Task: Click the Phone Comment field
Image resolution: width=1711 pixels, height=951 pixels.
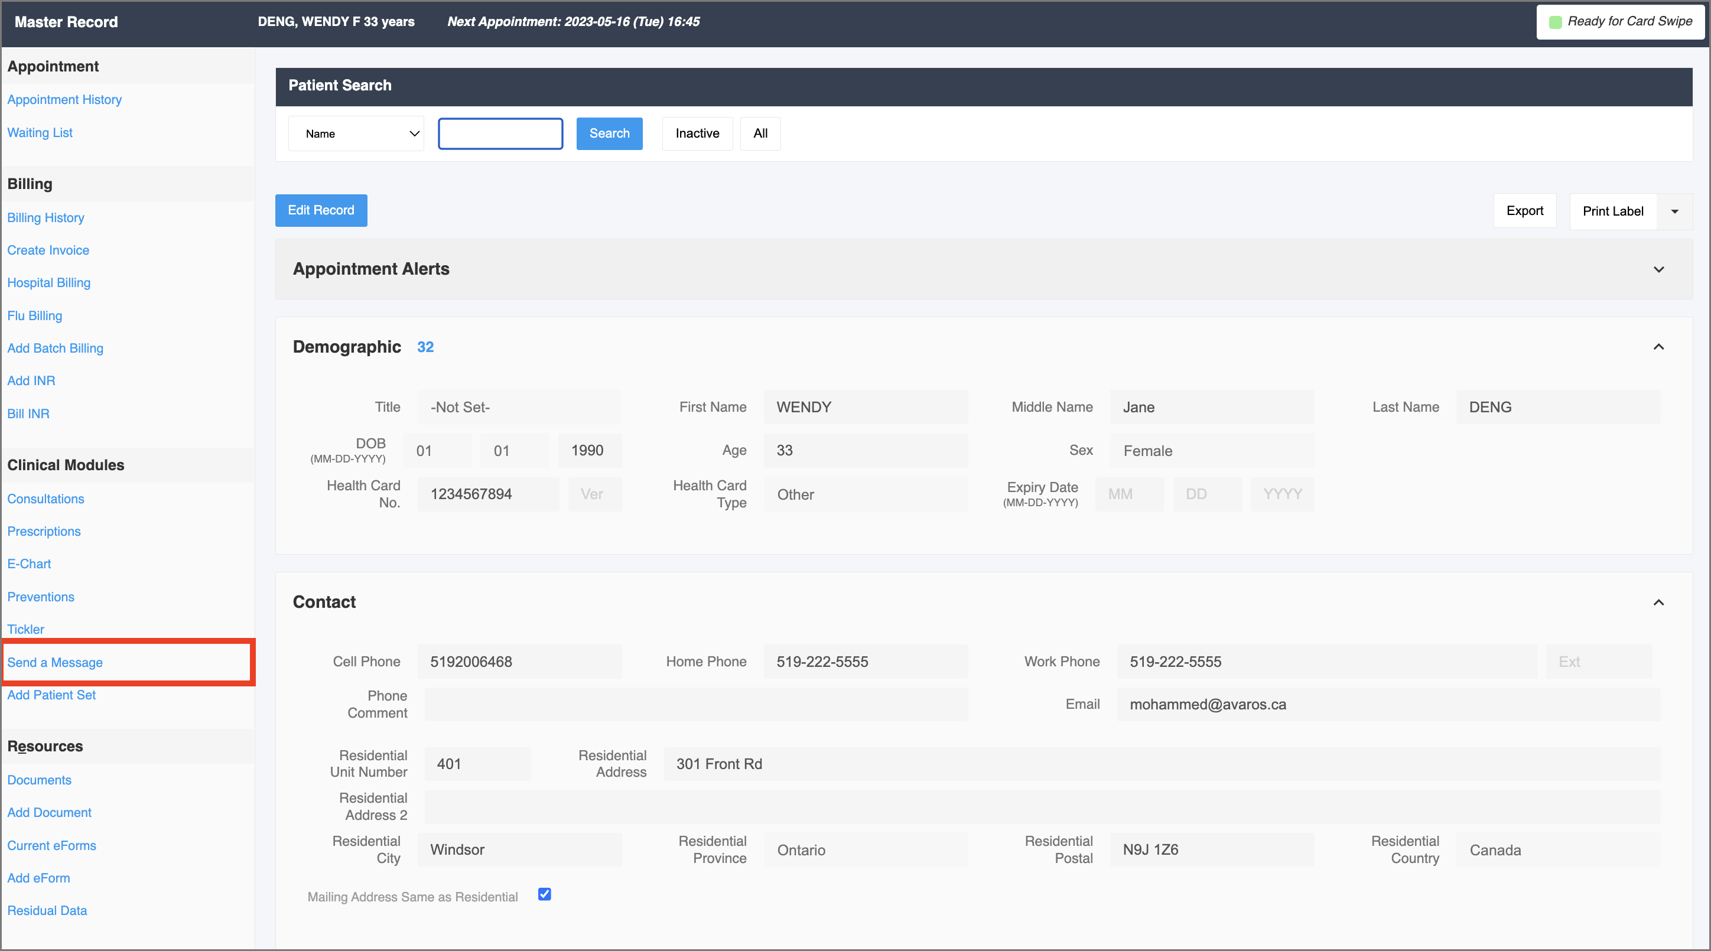Action: 696,704
